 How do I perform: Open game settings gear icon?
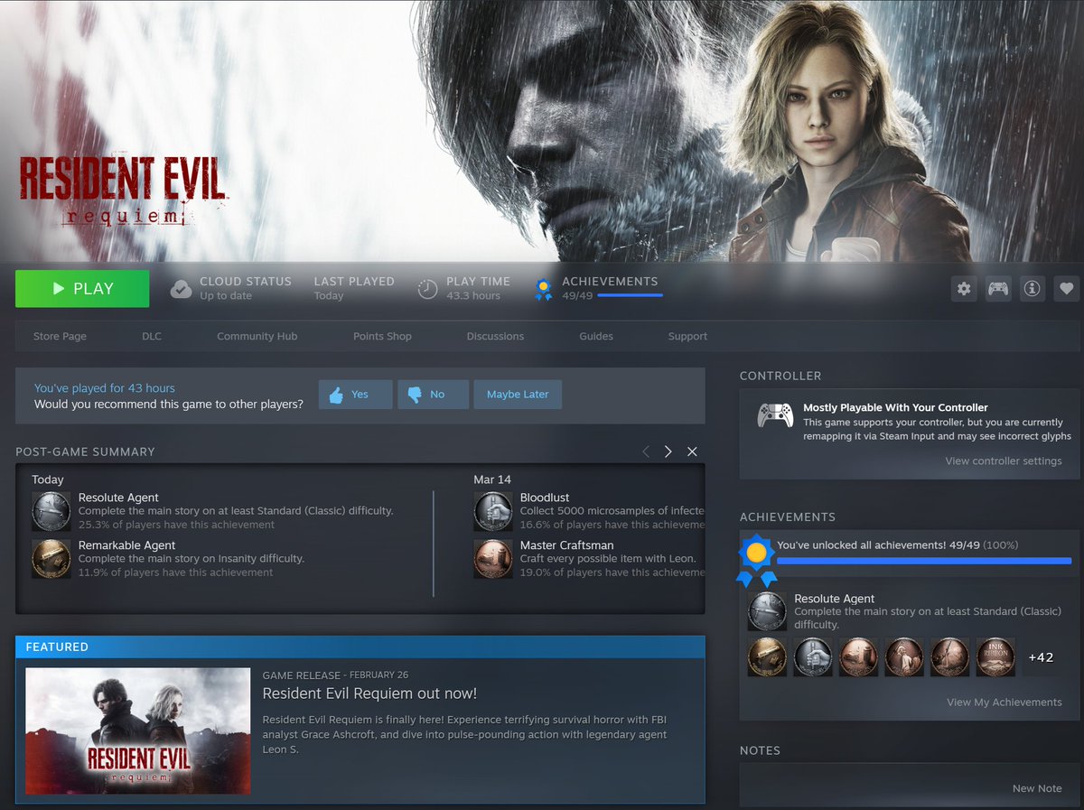[964, 289]
